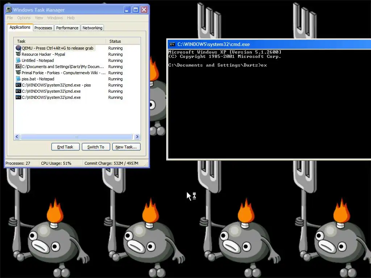Open the File menu

10,18
